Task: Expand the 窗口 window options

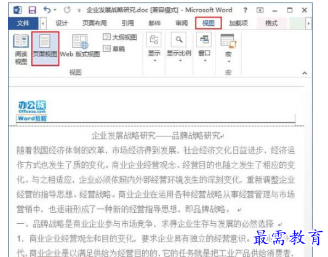Action: coord(204,47)
